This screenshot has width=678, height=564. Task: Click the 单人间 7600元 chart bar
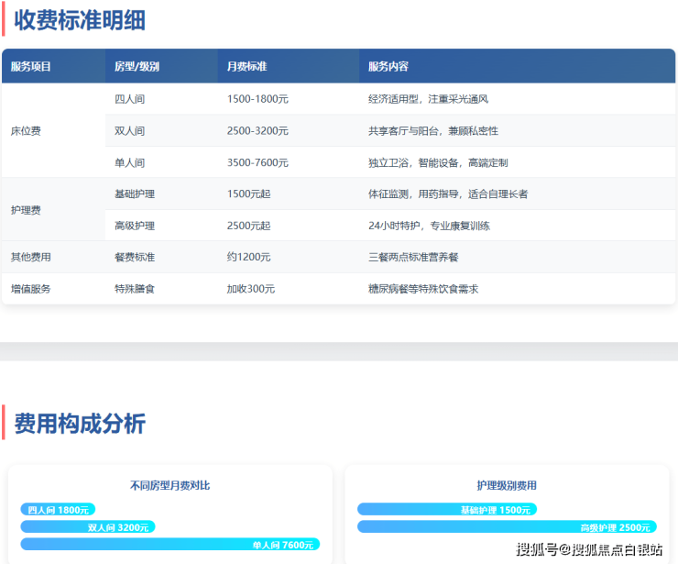pyautogui.click(x=169, y=545)
